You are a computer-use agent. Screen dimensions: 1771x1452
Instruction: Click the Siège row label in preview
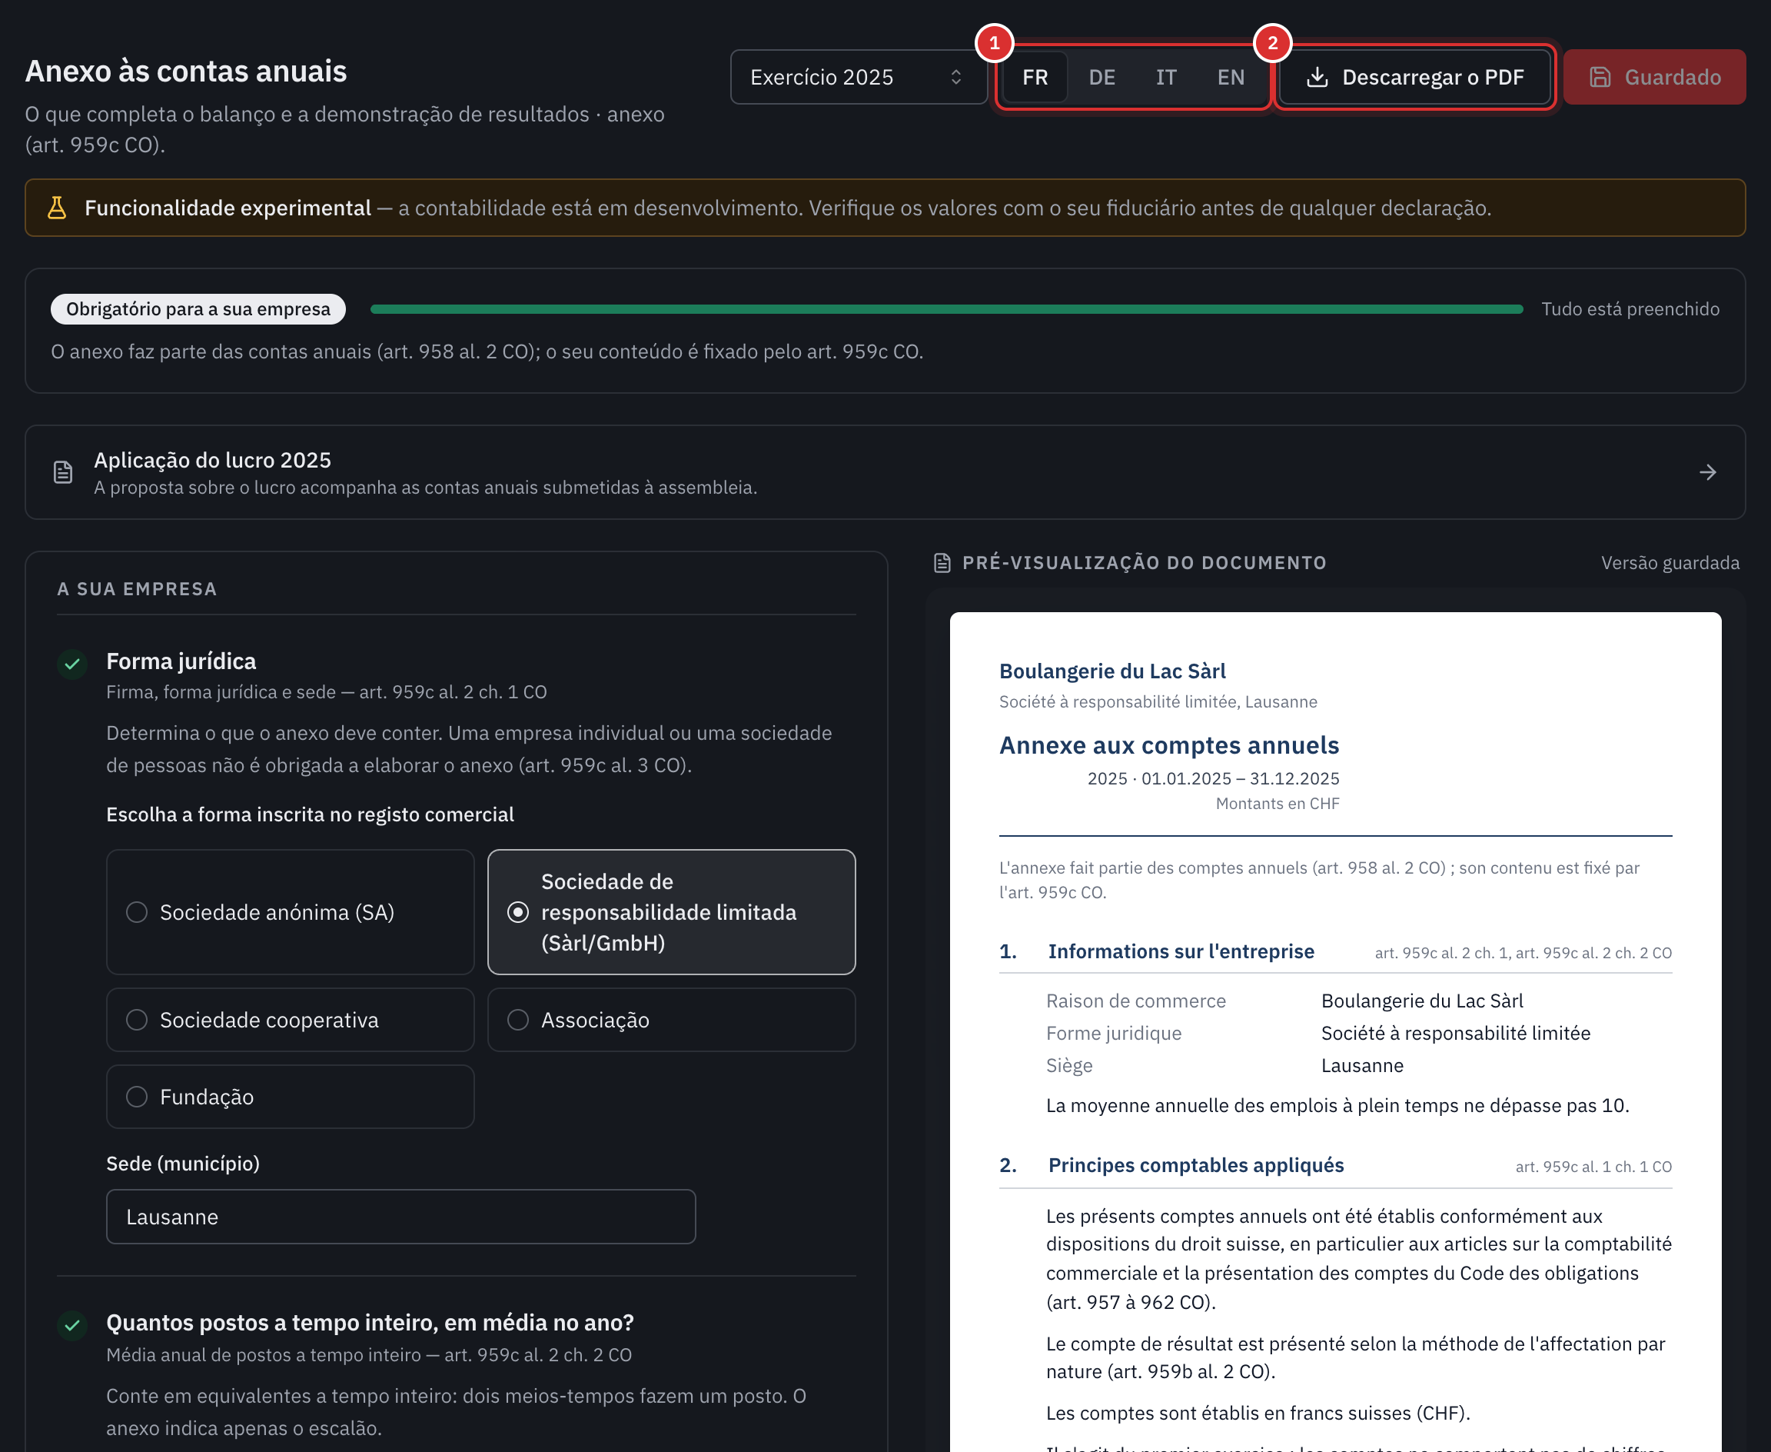point(1069,1066)
